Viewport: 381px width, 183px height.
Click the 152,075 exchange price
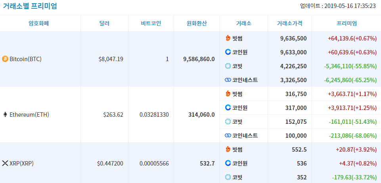[x=296, y=122]
